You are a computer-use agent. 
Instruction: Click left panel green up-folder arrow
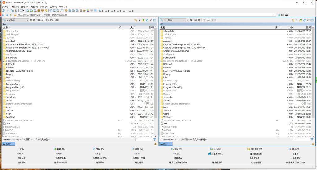click(143, 20)
